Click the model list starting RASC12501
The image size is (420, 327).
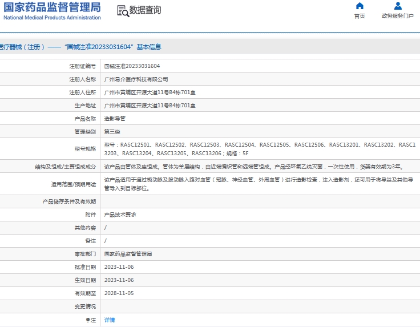[x=260, y=149]
